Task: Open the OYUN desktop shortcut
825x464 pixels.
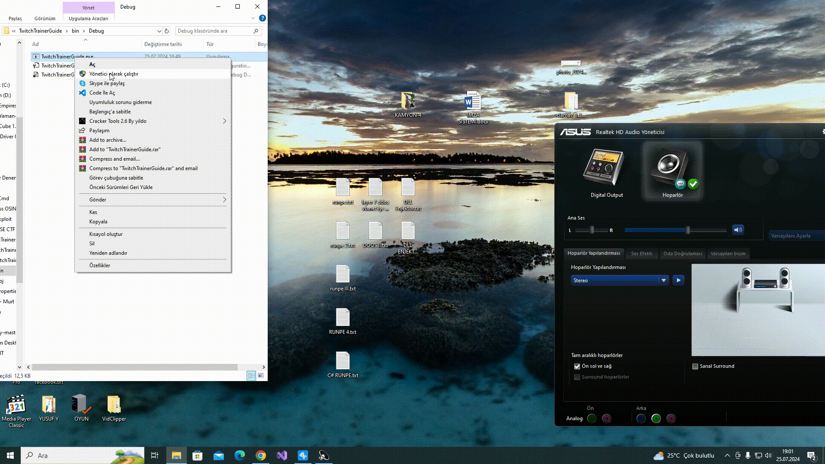Action: (81, 408)
